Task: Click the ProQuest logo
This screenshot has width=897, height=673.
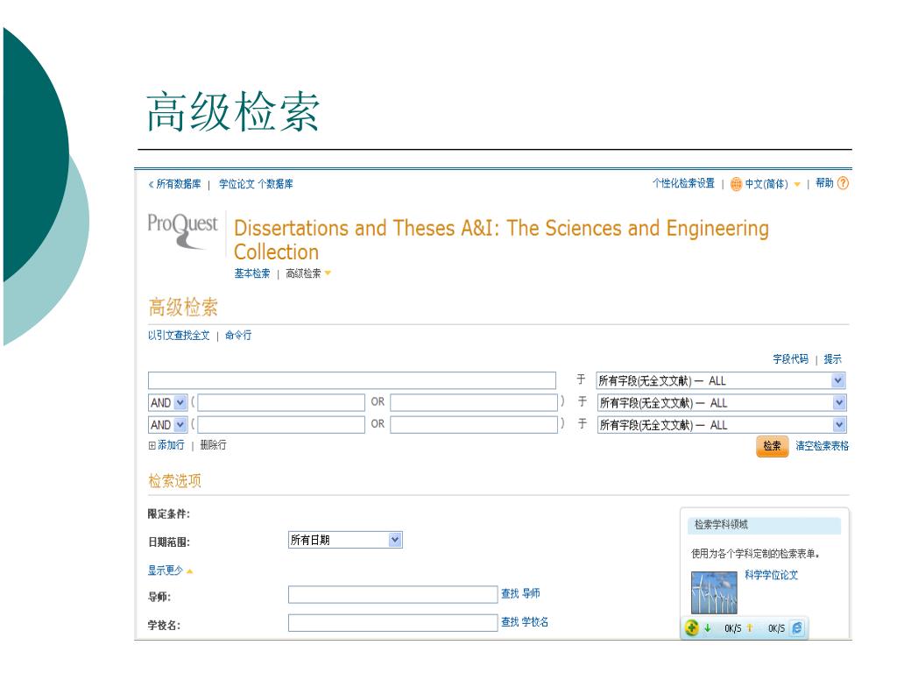Action: [182, 230]
